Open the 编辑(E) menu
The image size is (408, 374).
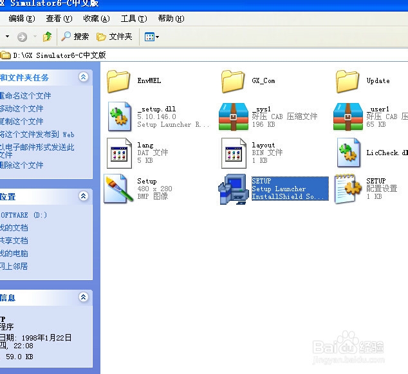(x=22, y=19)
